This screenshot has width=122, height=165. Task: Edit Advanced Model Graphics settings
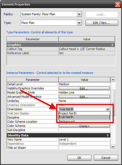(84, 97)
